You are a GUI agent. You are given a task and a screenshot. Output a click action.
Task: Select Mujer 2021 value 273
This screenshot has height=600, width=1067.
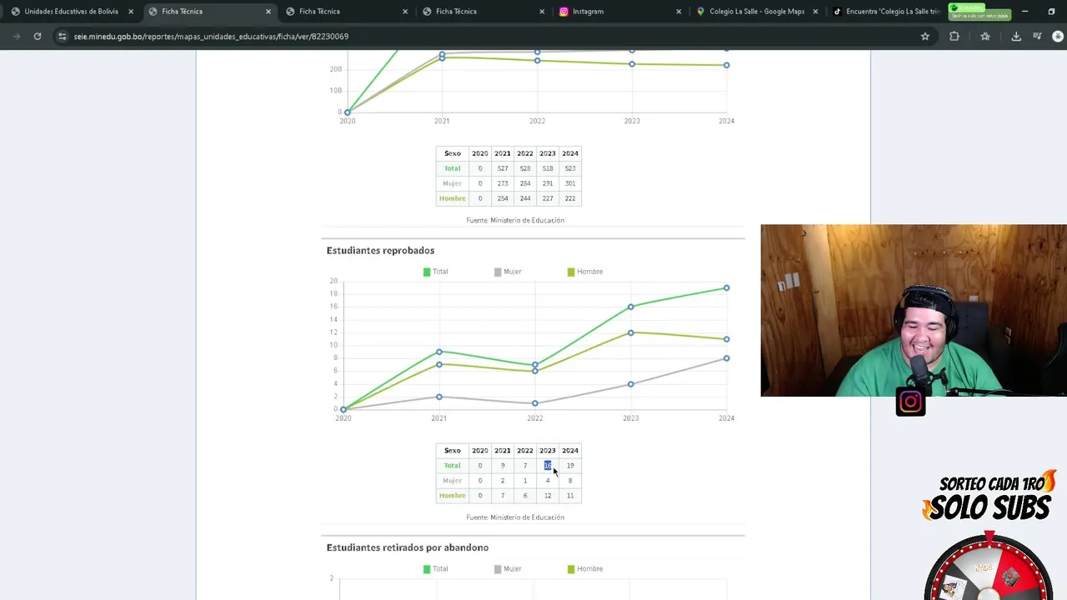(x=502, y=183)
